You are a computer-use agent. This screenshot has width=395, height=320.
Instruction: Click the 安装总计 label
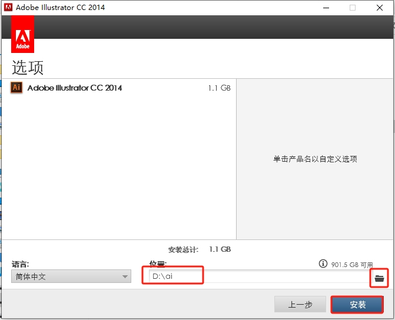(x=183, y=250)
